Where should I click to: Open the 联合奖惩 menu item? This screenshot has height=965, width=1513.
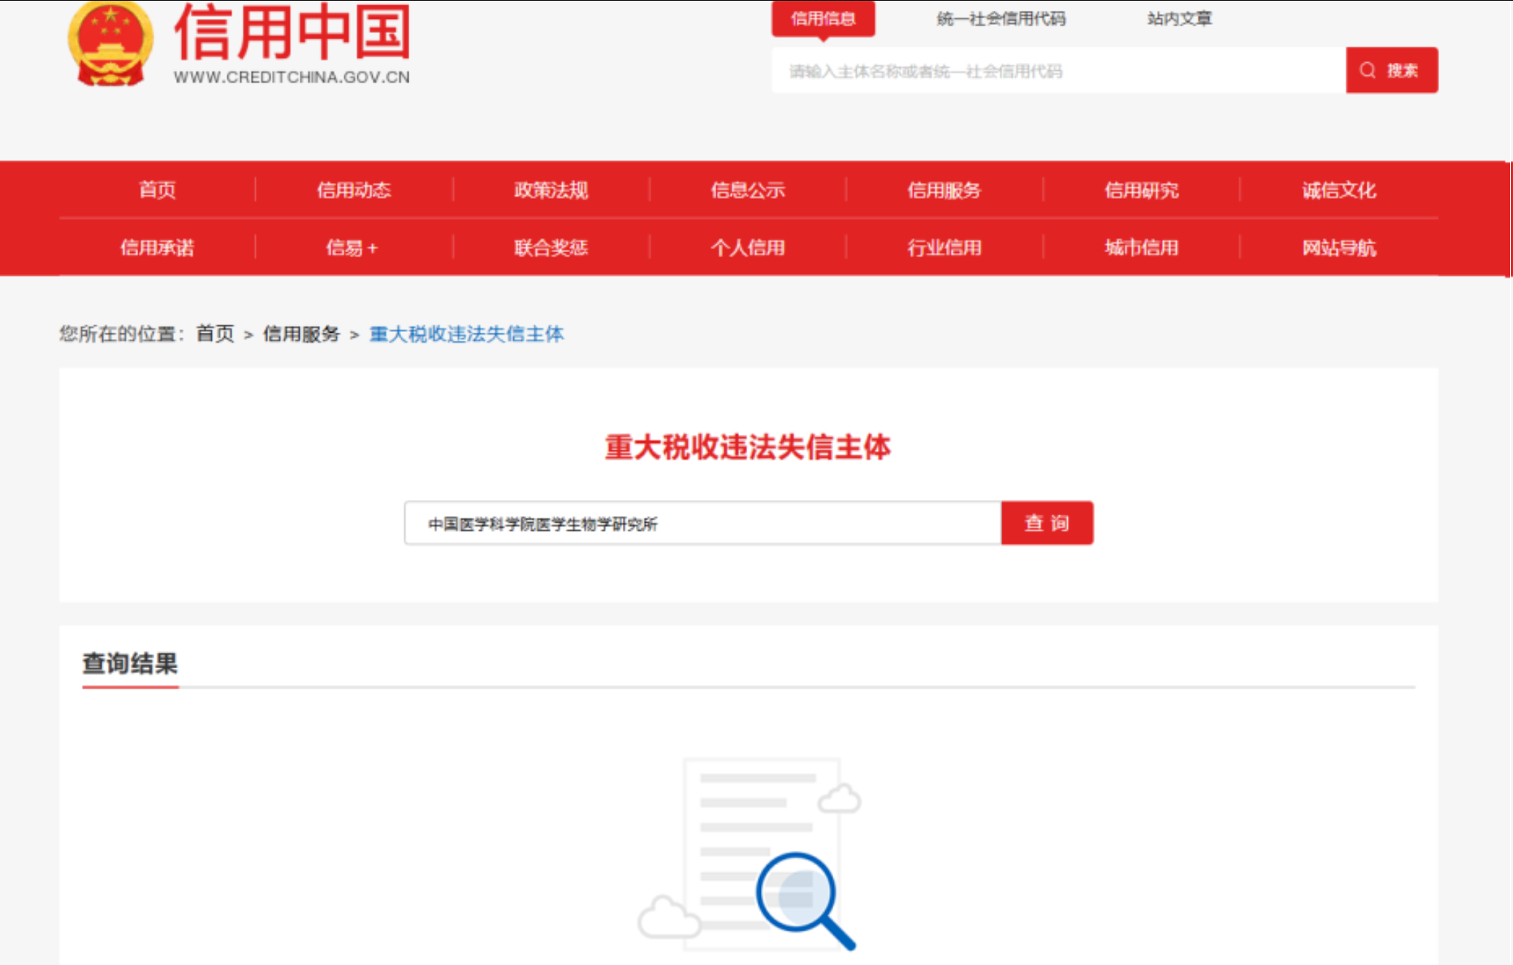[x=551, y=248]
